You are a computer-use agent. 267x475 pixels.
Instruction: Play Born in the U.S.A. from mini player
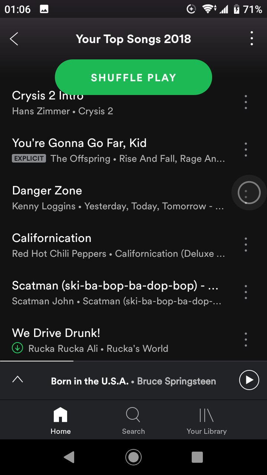(x=249, y=380)
